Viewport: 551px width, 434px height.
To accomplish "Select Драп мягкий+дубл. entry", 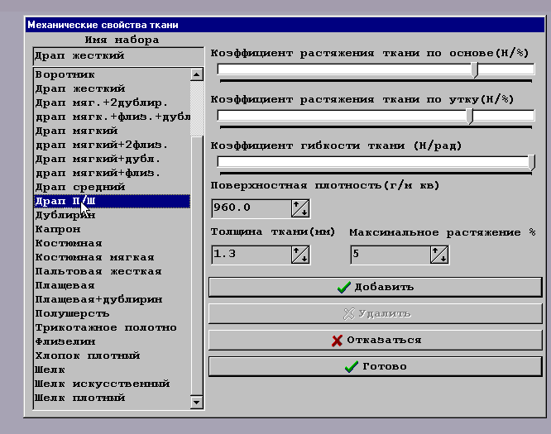I will pyautogui.click(x=112, y=159).
